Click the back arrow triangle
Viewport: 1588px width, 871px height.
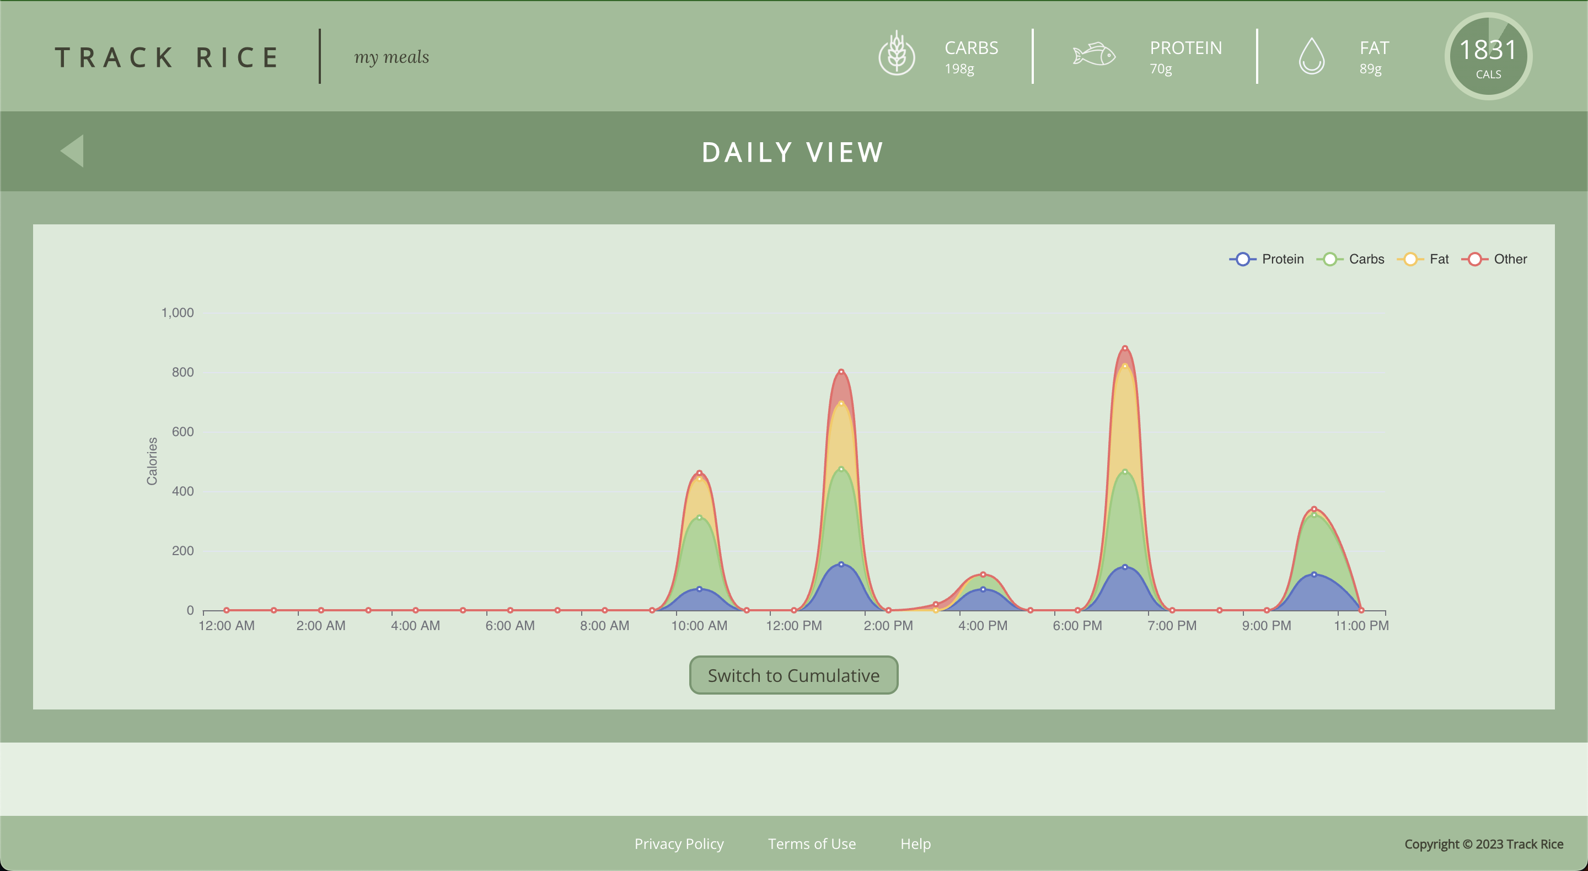pyautogui.click(x=73, y=151)
